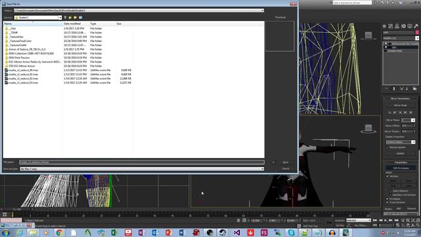Sort files by Date modified column
The width and height of the screenshot is (421, 237).
(x=76, y=24)
